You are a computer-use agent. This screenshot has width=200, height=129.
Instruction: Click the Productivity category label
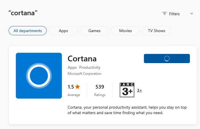coord(90,67)
